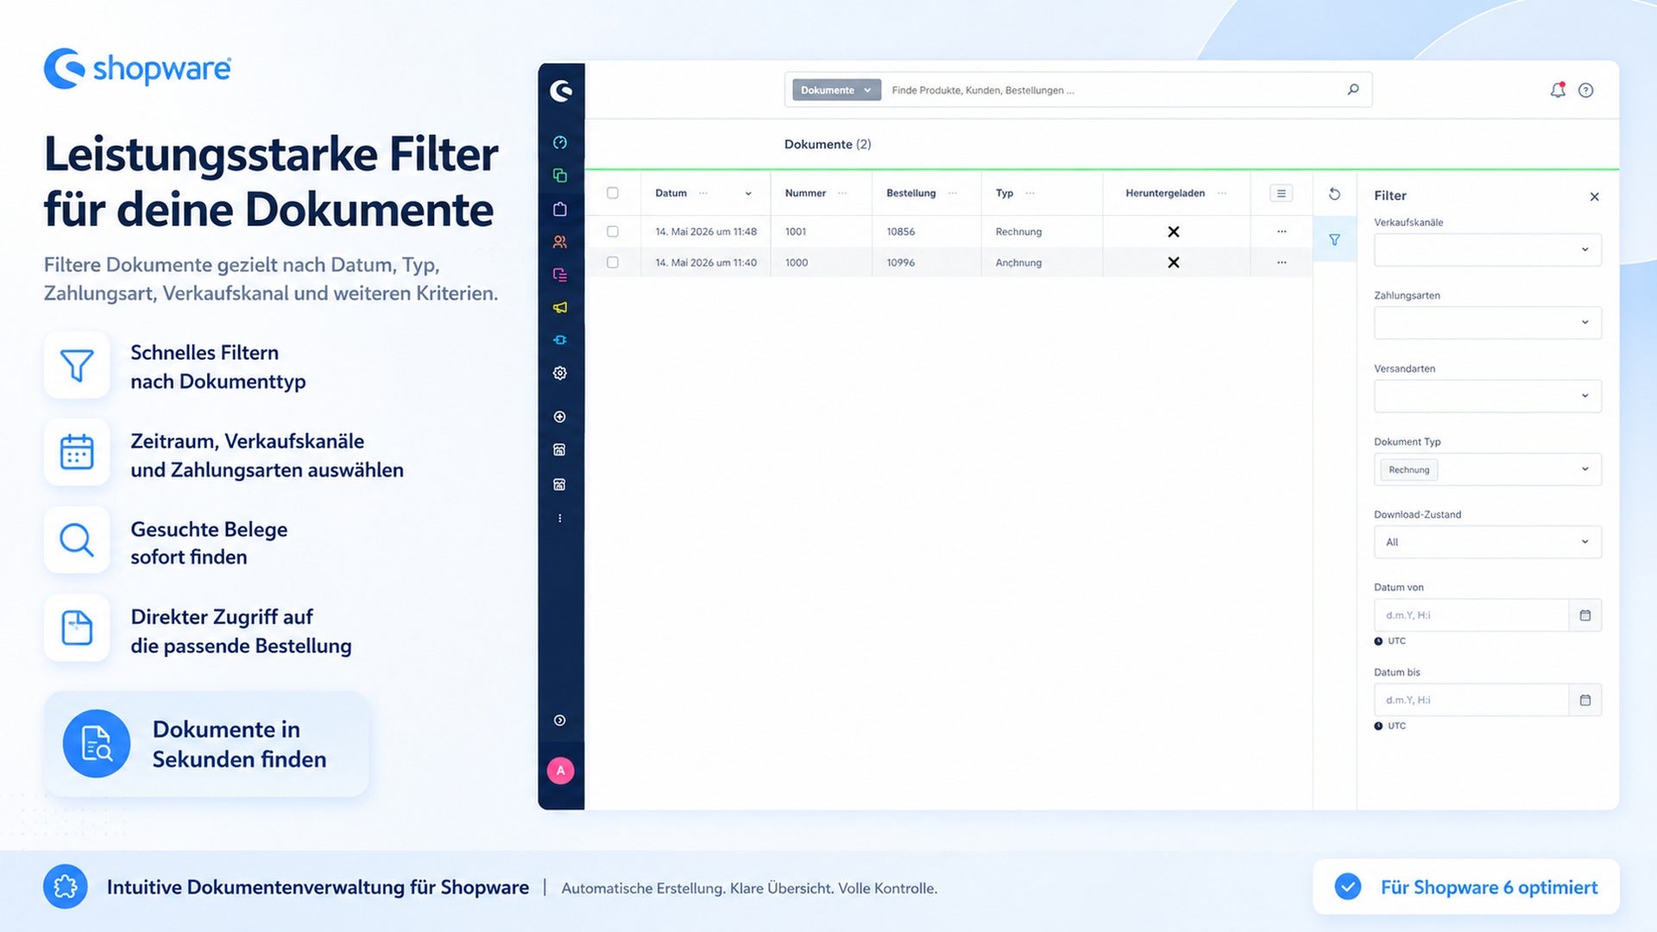Image resolution: width=1657 pixels, height=932 pixels.
Task: Click the 'Dokumente (2)' page heading
Action: click(828, 144)
